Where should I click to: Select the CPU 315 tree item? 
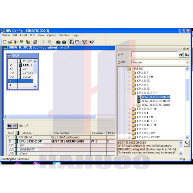click(x=142, y=129)
